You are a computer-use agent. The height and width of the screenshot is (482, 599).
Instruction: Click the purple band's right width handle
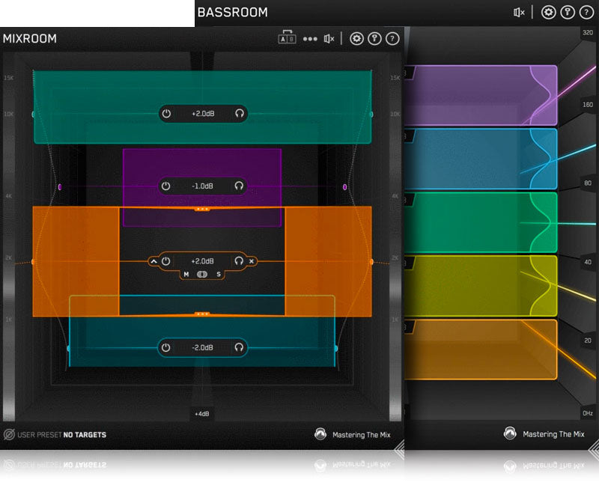point(344,187)
